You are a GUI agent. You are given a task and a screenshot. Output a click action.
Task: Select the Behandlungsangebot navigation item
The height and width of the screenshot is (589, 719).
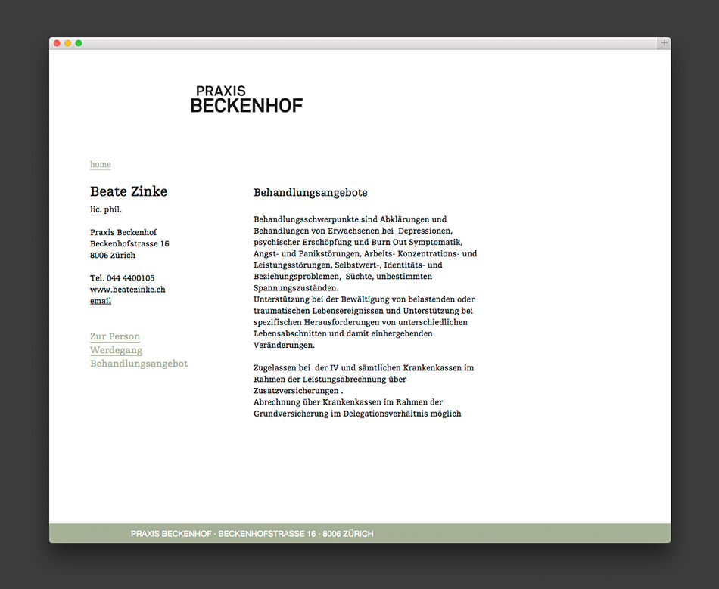[x=139, y=364]
